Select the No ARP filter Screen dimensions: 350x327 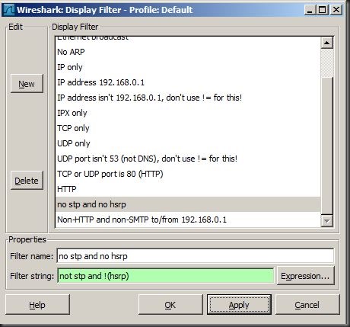188,52
